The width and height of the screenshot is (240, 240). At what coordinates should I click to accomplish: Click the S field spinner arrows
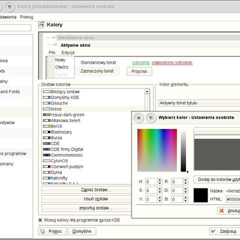160,191
